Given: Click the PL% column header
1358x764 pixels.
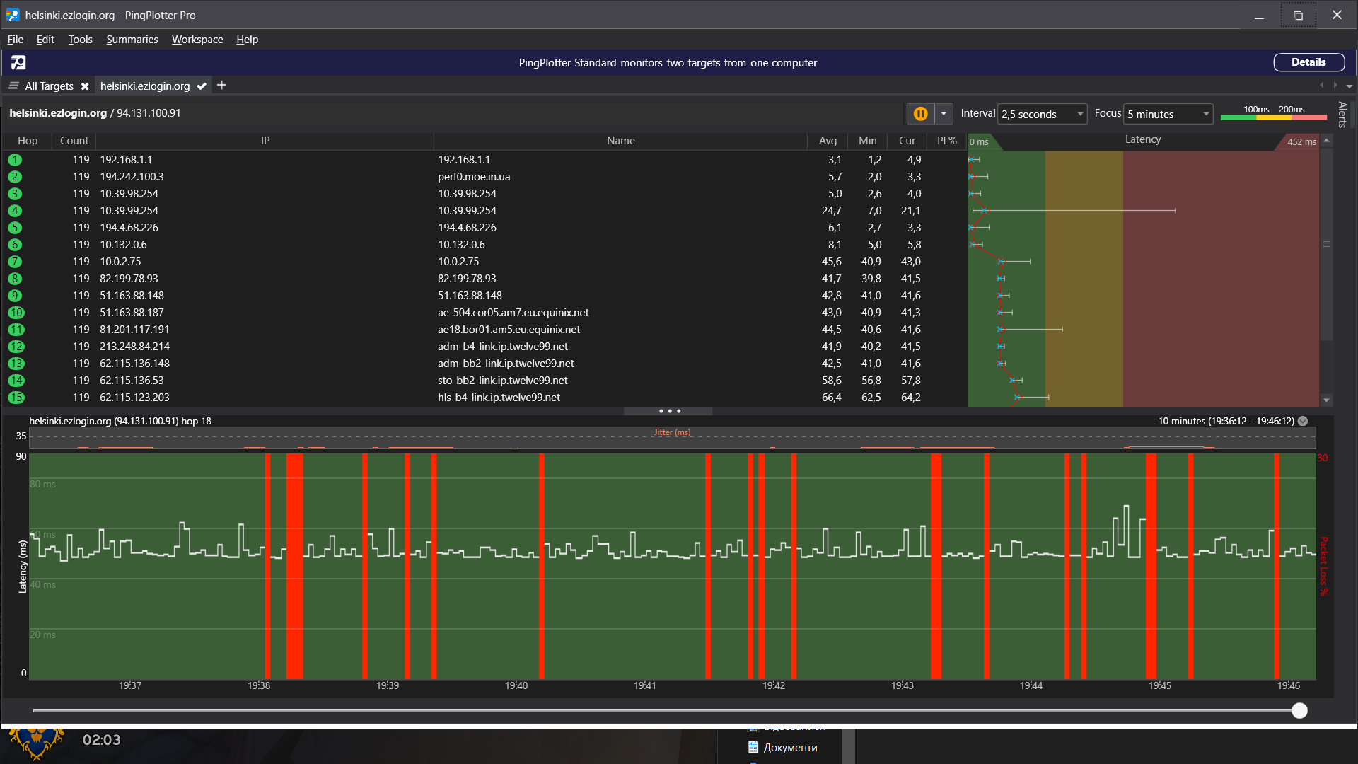Looking at the screenshot, I should point(947,141).
